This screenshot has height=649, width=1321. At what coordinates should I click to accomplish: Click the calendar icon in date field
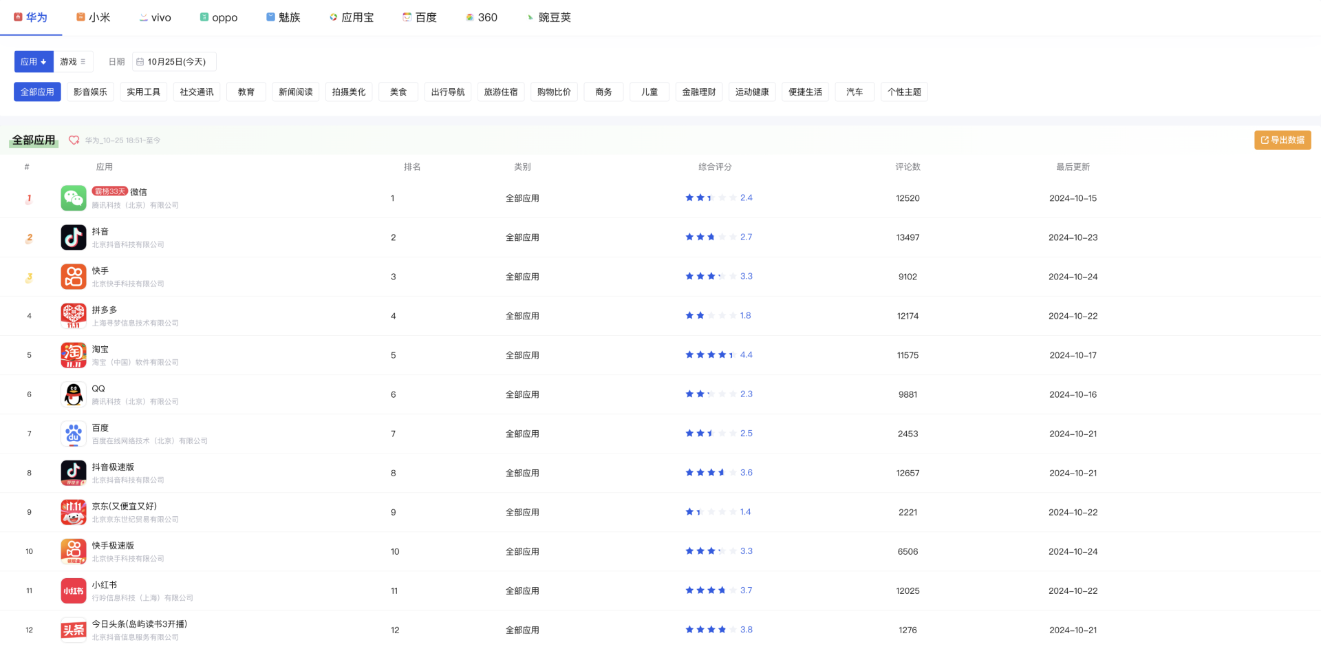140,62
